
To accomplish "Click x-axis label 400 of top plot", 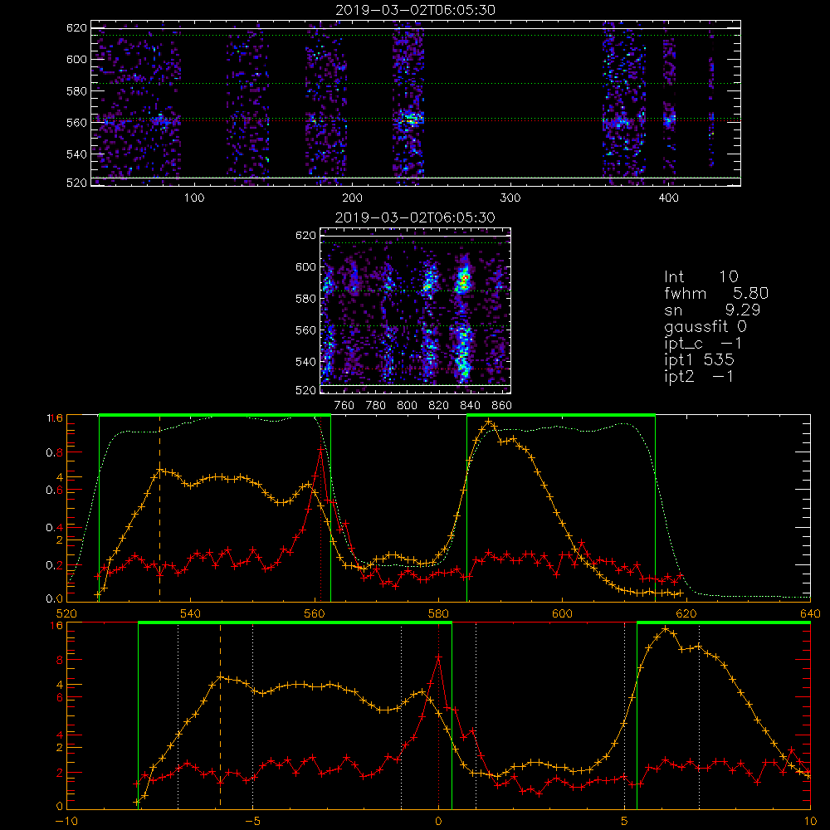I will point(668,198).
